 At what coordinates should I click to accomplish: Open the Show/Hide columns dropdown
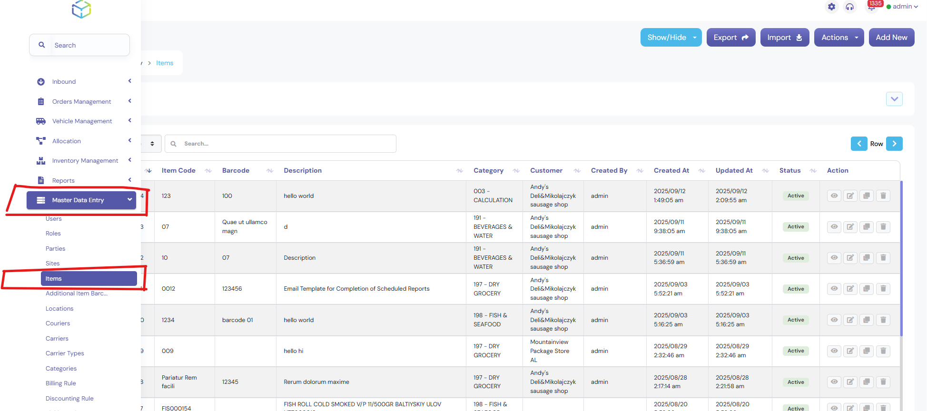[671, 38]
